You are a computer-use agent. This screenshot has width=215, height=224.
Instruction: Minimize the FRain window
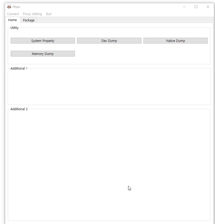[x=184, y=7]
